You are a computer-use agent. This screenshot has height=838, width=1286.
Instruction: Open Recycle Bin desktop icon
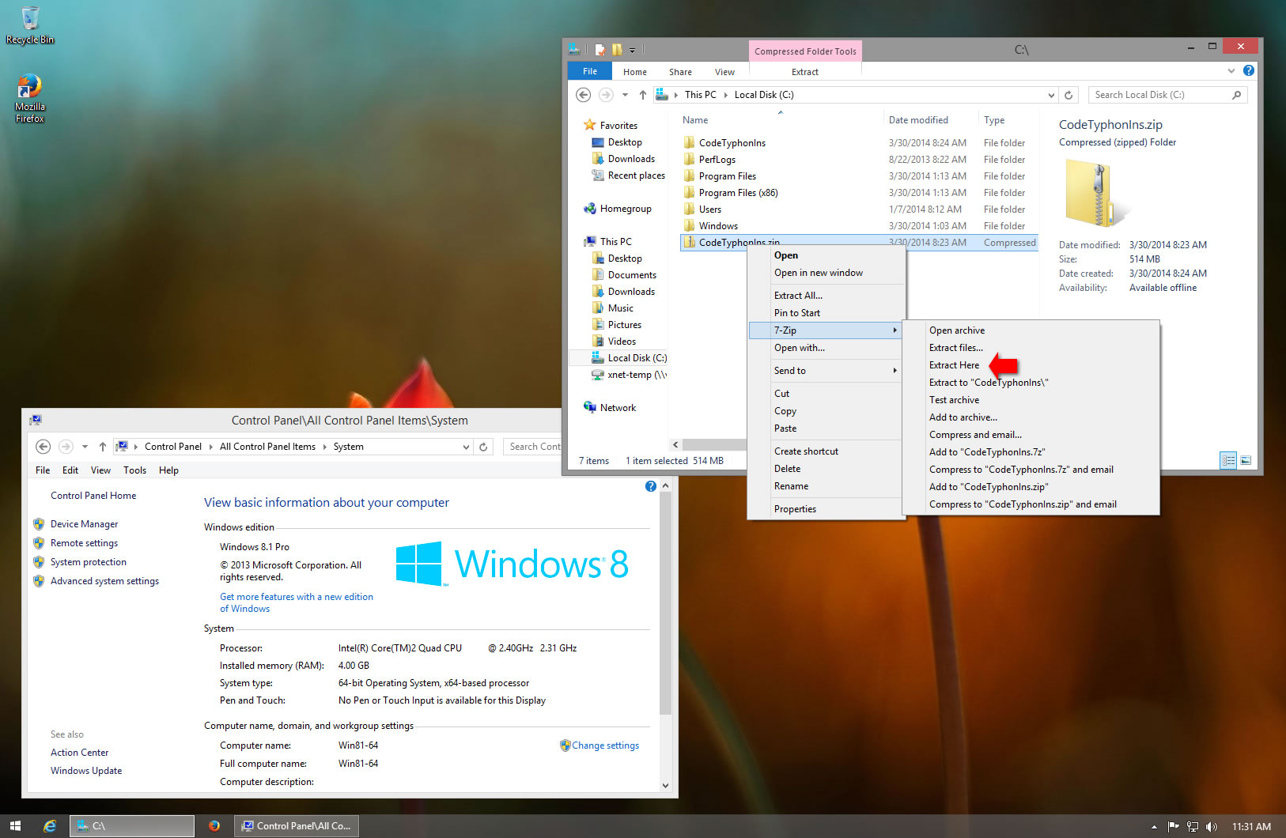tap(30, 25)
